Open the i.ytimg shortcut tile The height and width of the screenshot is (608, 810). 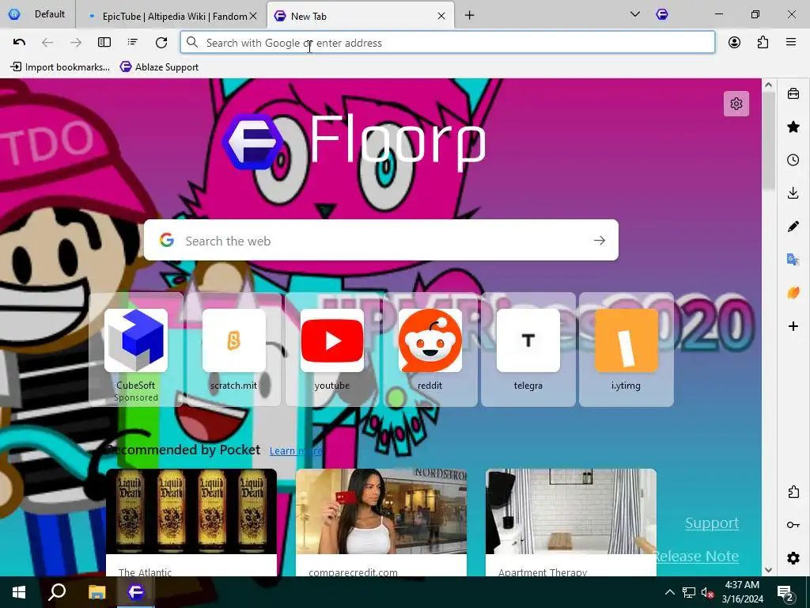[626, 349]
